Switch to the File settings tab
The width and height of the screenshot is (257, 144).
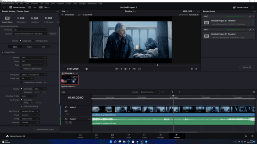(x=43, y=47)
